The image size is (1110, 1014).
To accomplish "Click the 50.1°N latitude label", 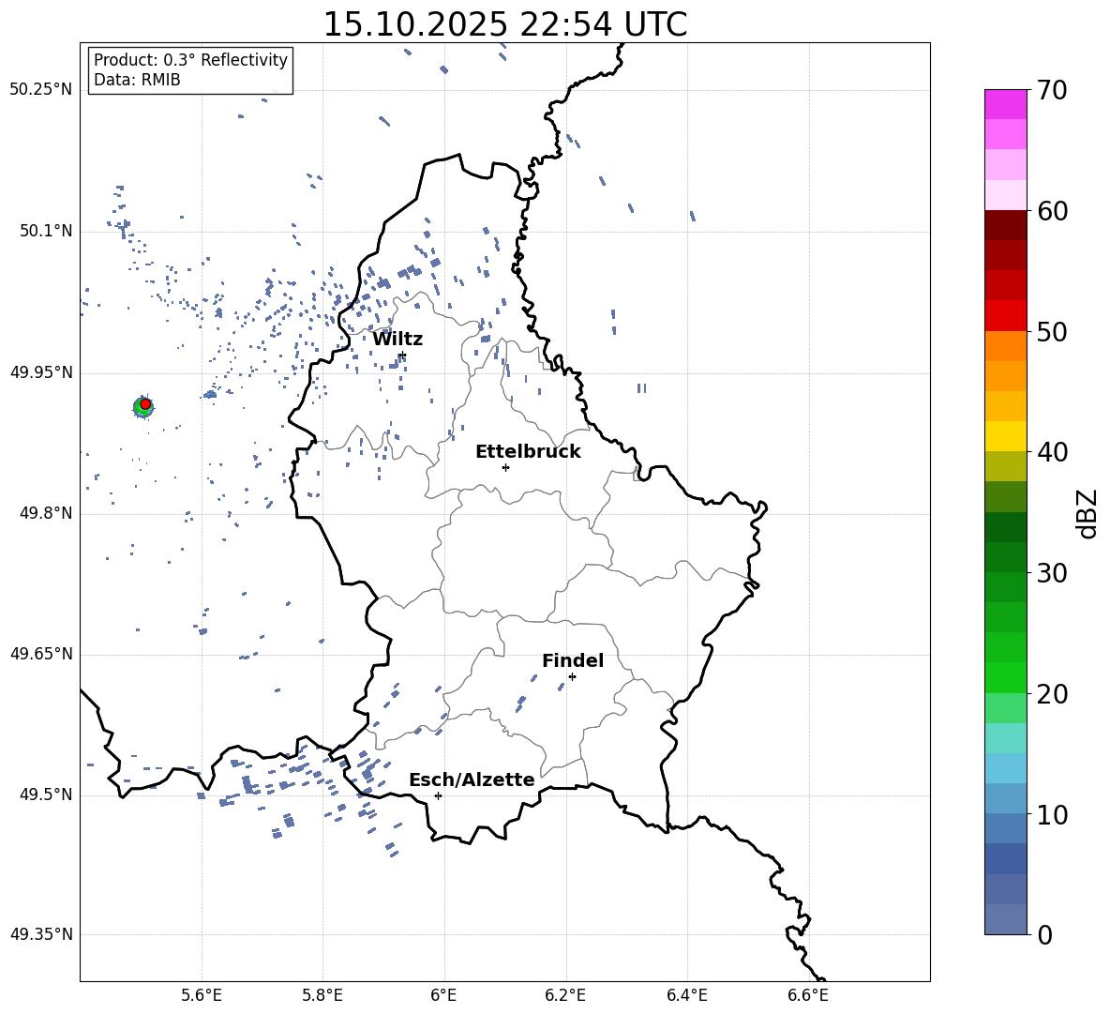I will (45, 232).
